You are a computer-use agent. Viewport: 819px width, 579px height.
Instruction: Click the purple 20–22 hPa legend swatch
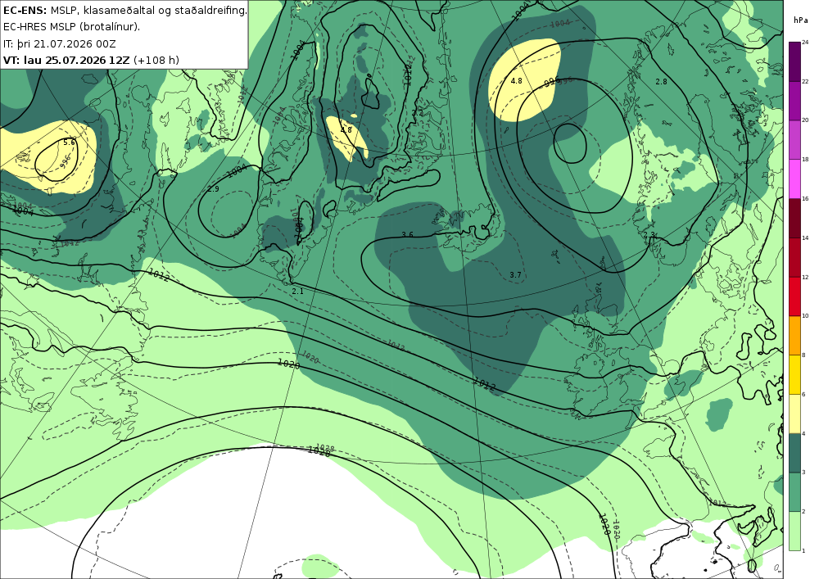(794, 101)
